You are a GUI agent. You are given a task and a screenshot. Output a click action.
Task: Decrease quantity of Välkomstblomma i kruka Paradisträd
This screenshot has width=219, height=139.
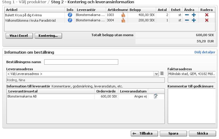tap(187, 20)
